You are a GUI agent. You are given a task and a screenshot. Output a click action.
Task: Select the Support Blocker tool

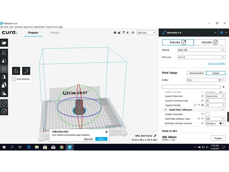pos(4,93)
